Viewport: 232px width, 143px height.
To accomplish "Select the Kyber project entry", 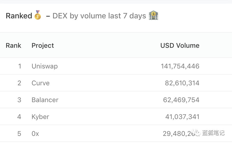I will click(40, 117).
